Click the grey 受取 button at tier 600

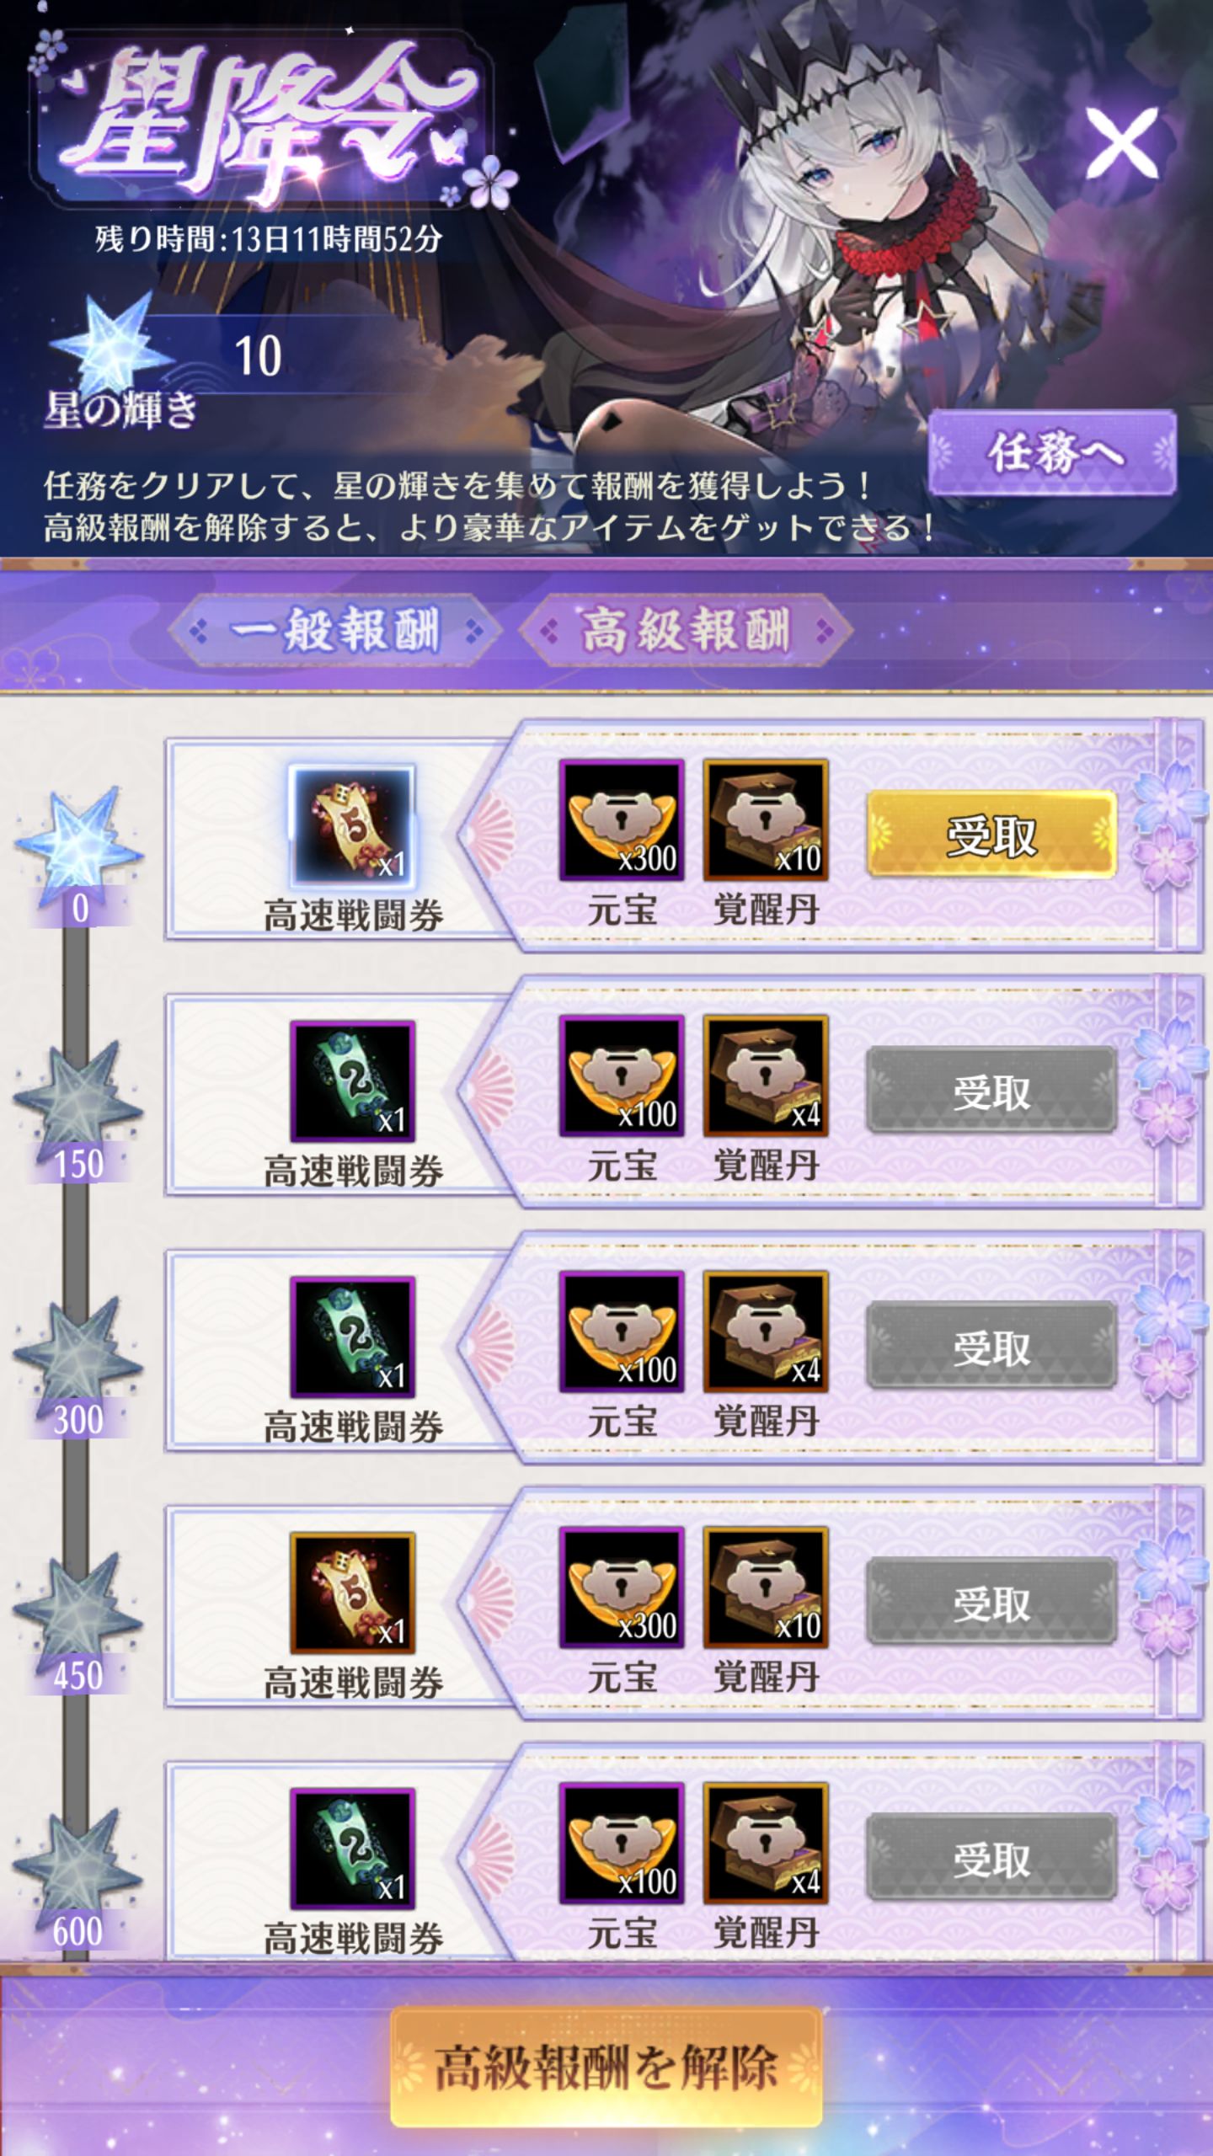click(991, 1858)
